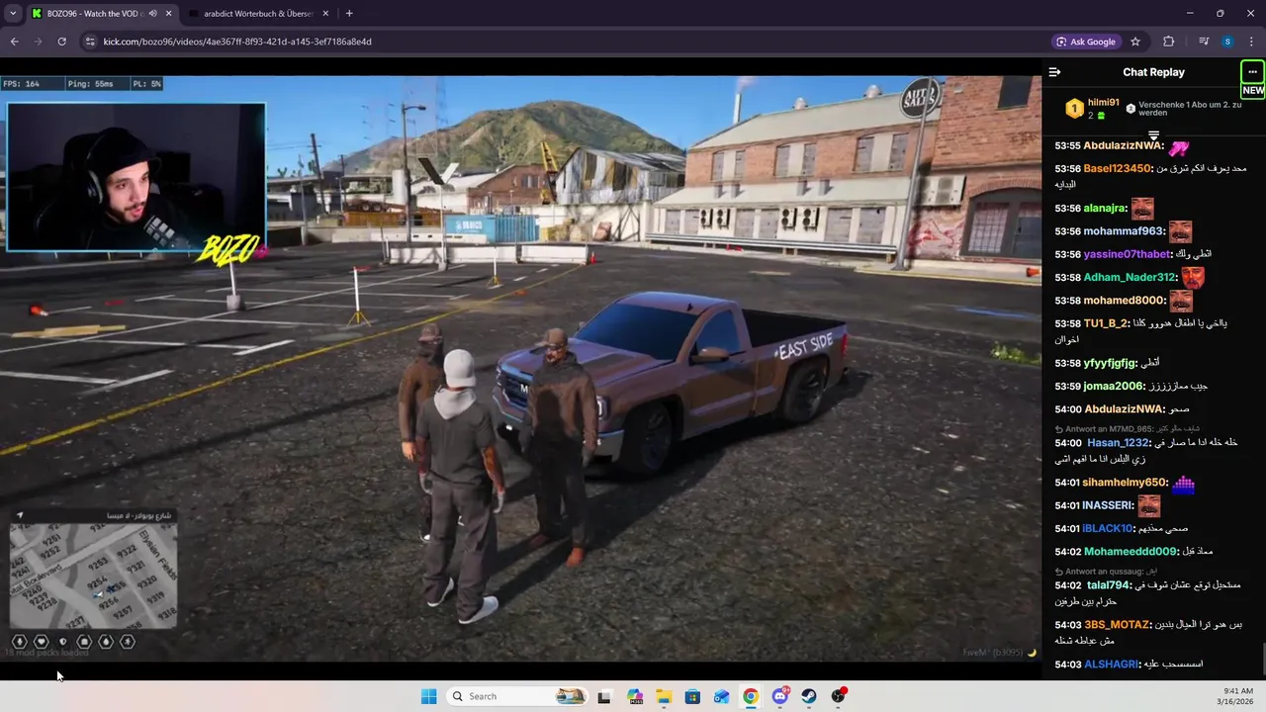Open the media controls icon in toolbar
1266x712 pixels.
(1204, 42)
